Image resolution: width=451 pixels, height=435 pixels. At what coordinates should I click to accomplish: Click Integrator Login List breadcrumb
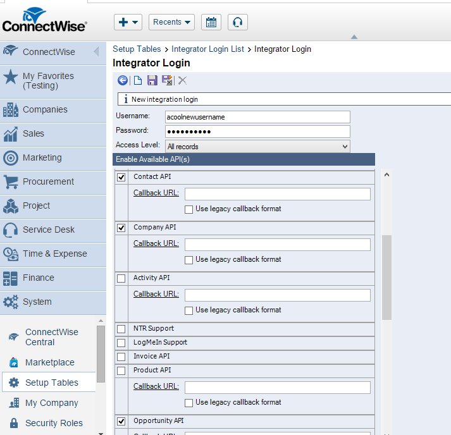point(207,49)
